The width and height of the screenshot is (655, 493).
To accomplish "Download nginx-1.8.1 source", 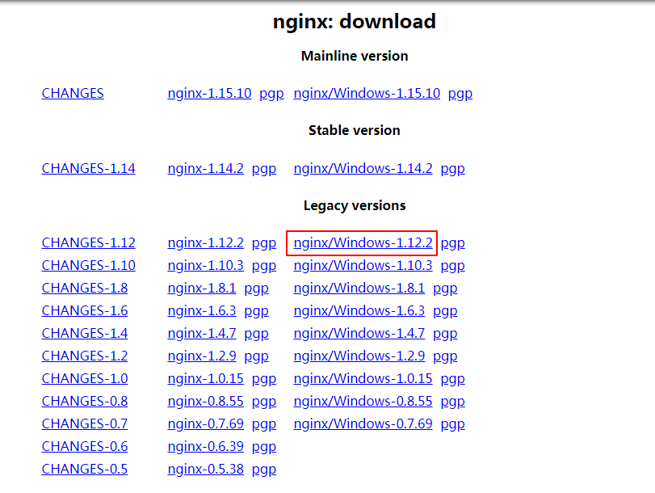I will 202,288.
